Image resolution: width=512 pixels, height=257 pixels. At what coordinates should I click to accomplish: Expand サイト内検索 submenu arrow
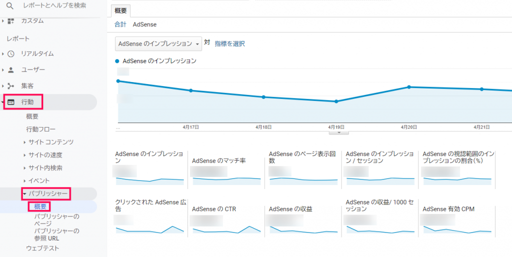pyautogui.click(x=25, y=168)
